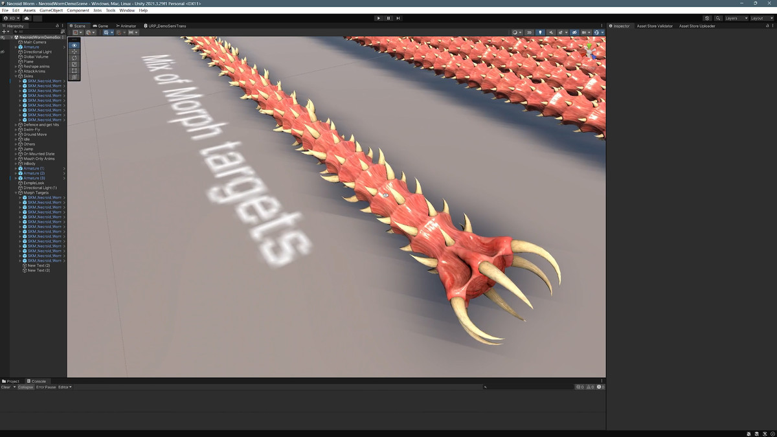Switch to the Animator tab
This screenshot has width=777, height=437.
pos(126,26)
